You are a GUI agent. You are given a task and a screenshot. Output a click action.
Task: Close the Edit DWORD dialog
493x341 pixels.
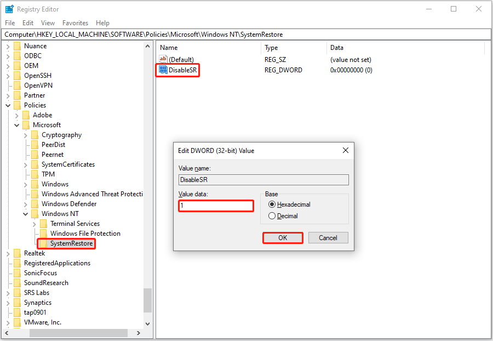point(346,150)
